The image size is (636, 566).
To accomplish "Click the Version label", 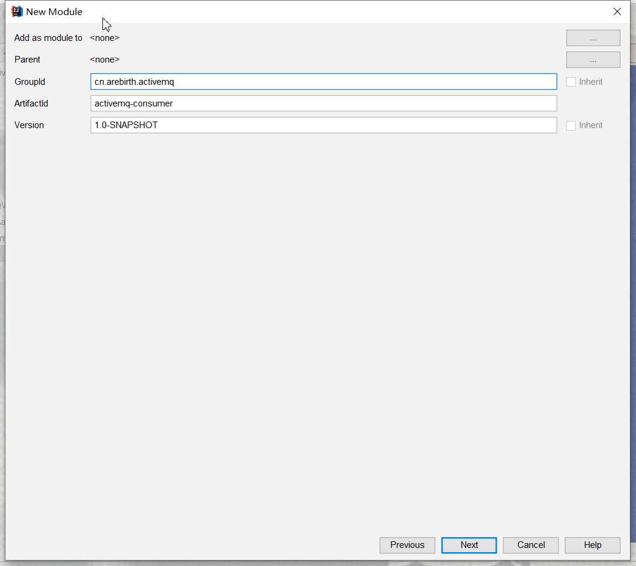I will (29, 125).
